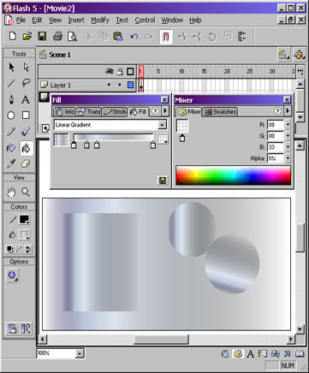Select the Ink Bottle tool
The height and width of the screenshot is (373, 309).
tap(11, 148)
